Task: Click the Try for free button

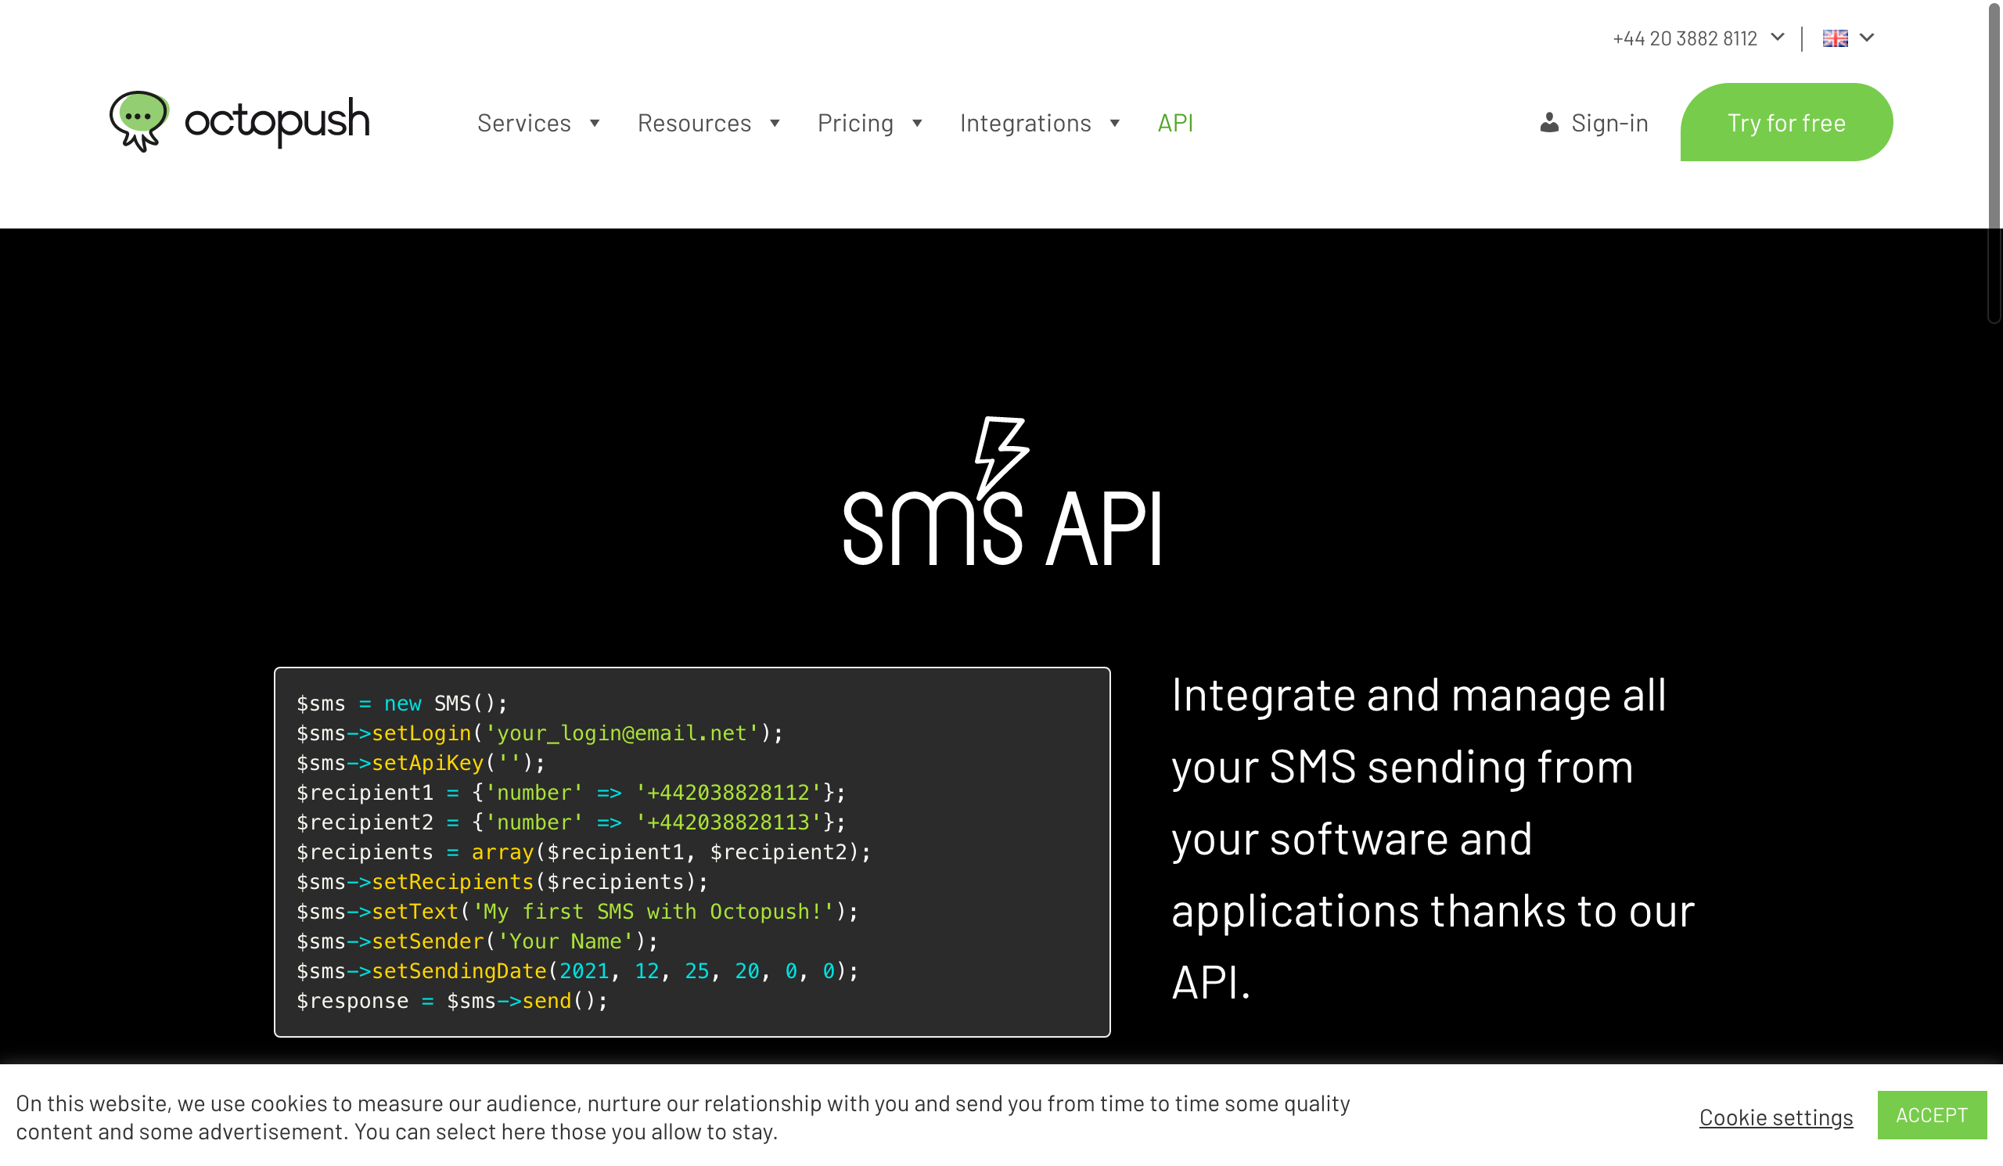Action: click(x=1786, y=122)
